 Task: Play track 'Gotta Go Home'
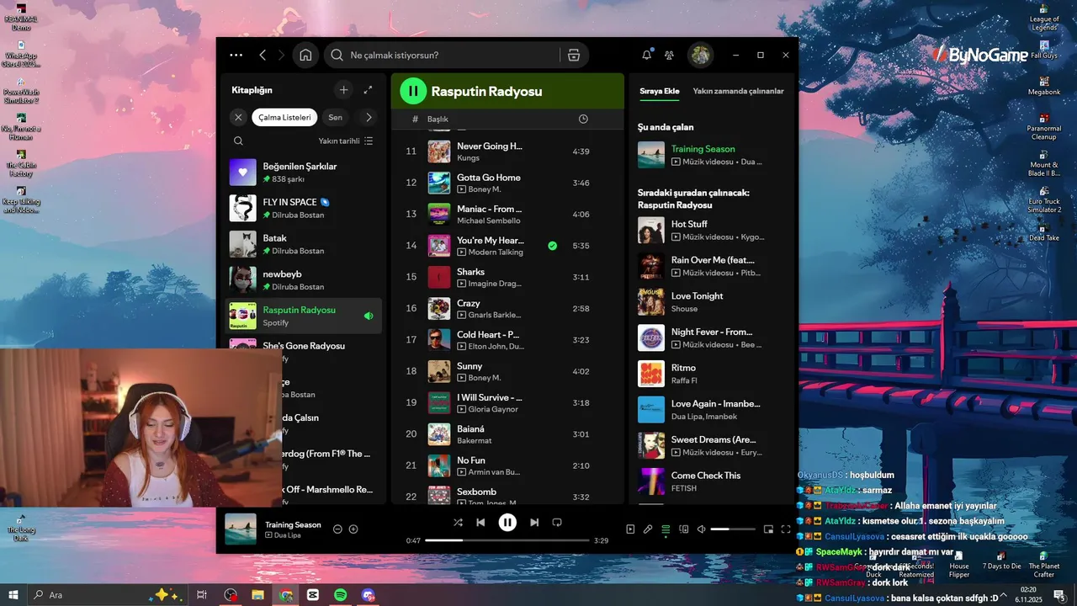coord(507,183)
